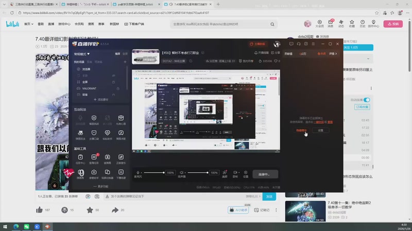This screenshot has width=412, height=231.
Task: Open the 美颜 beauty filter icon
Action: (x=225, y=172)
